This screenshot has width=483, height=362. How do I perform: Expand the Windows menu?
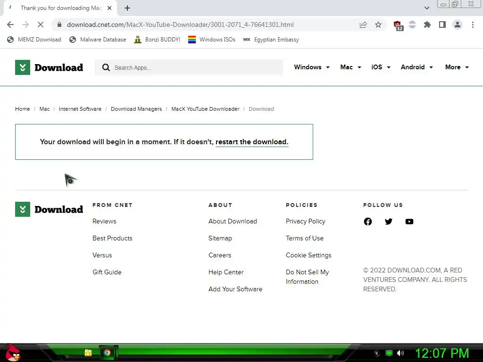coord(312,67)
